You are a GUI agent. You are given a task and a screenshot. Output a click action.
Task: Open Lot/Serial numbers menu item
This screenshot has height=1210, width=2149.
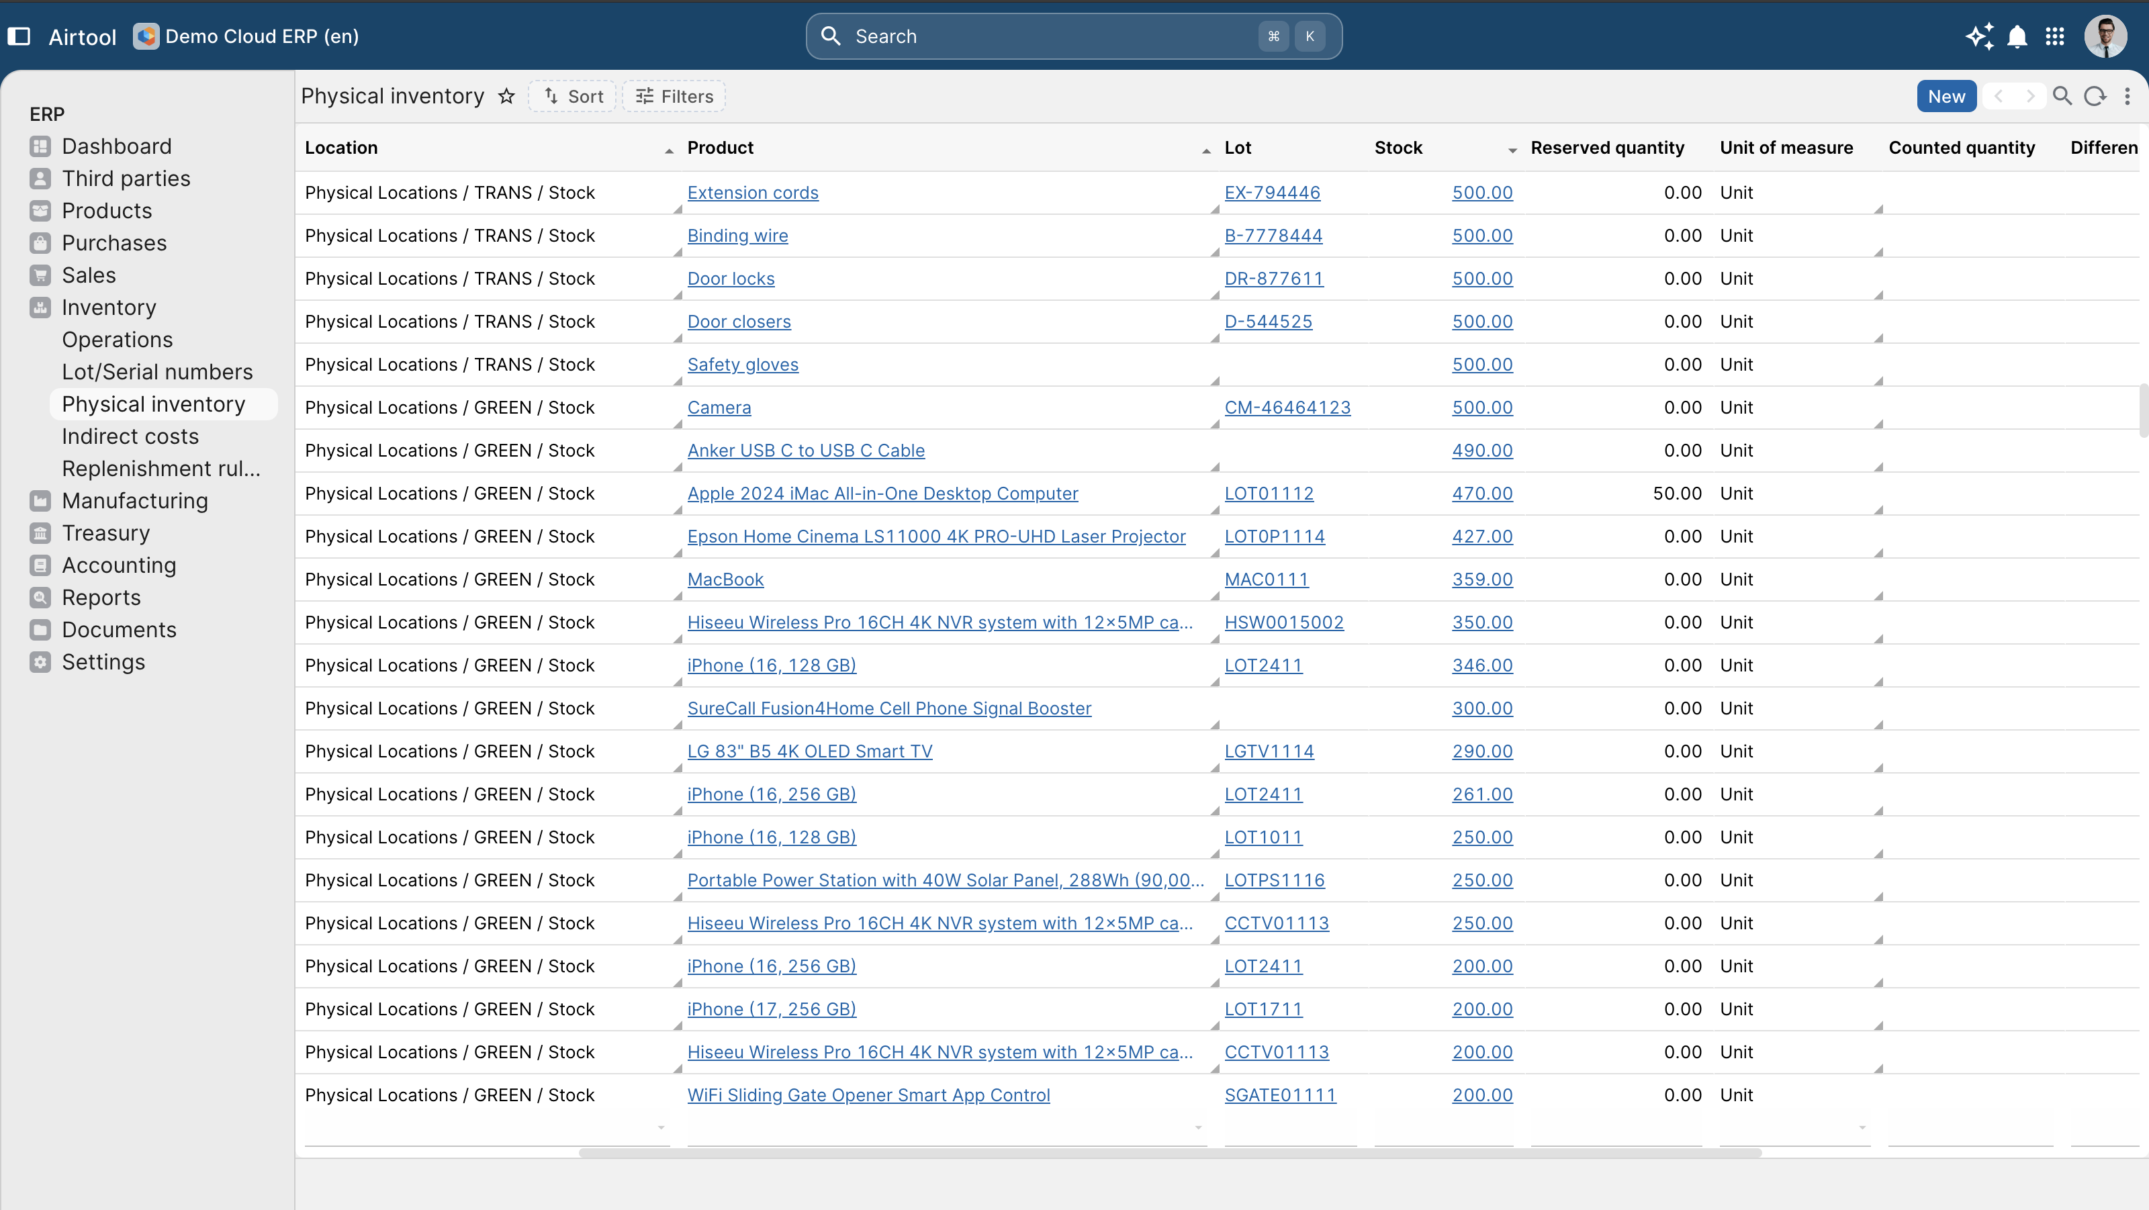157,372
